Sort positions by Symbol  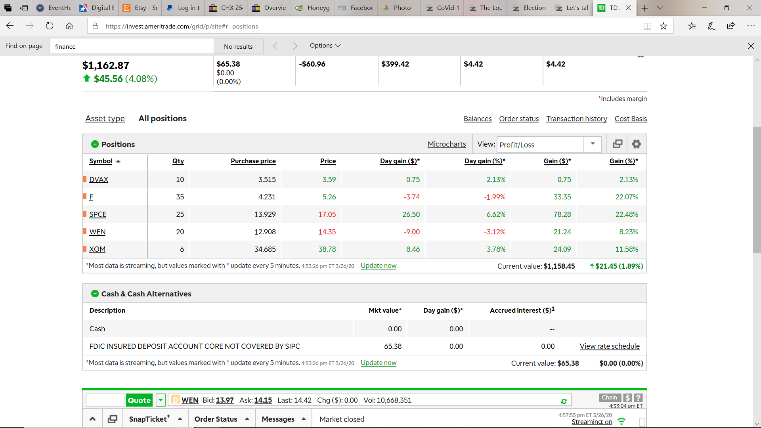coord(101,161)
